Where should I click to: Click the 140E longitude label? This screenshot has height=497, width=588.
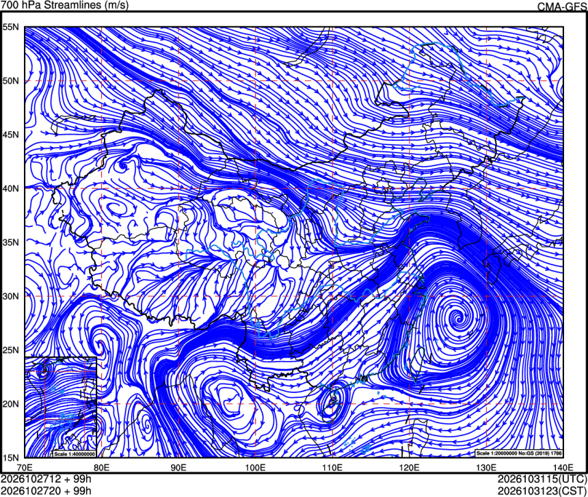coord(563,468)
